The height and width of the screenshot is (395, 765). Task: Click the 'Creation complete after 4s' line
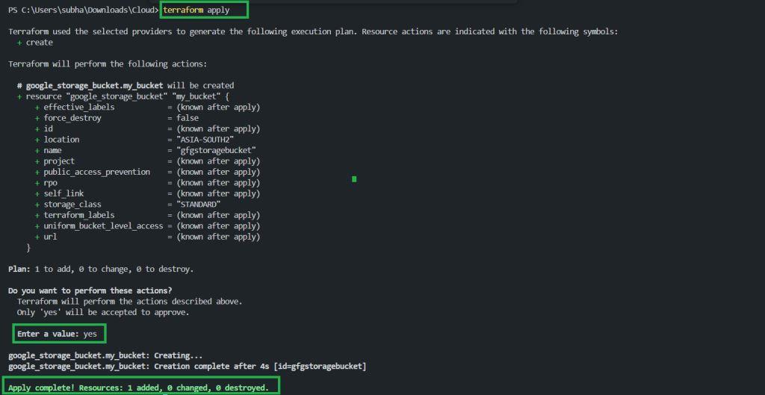coord(187,366)
